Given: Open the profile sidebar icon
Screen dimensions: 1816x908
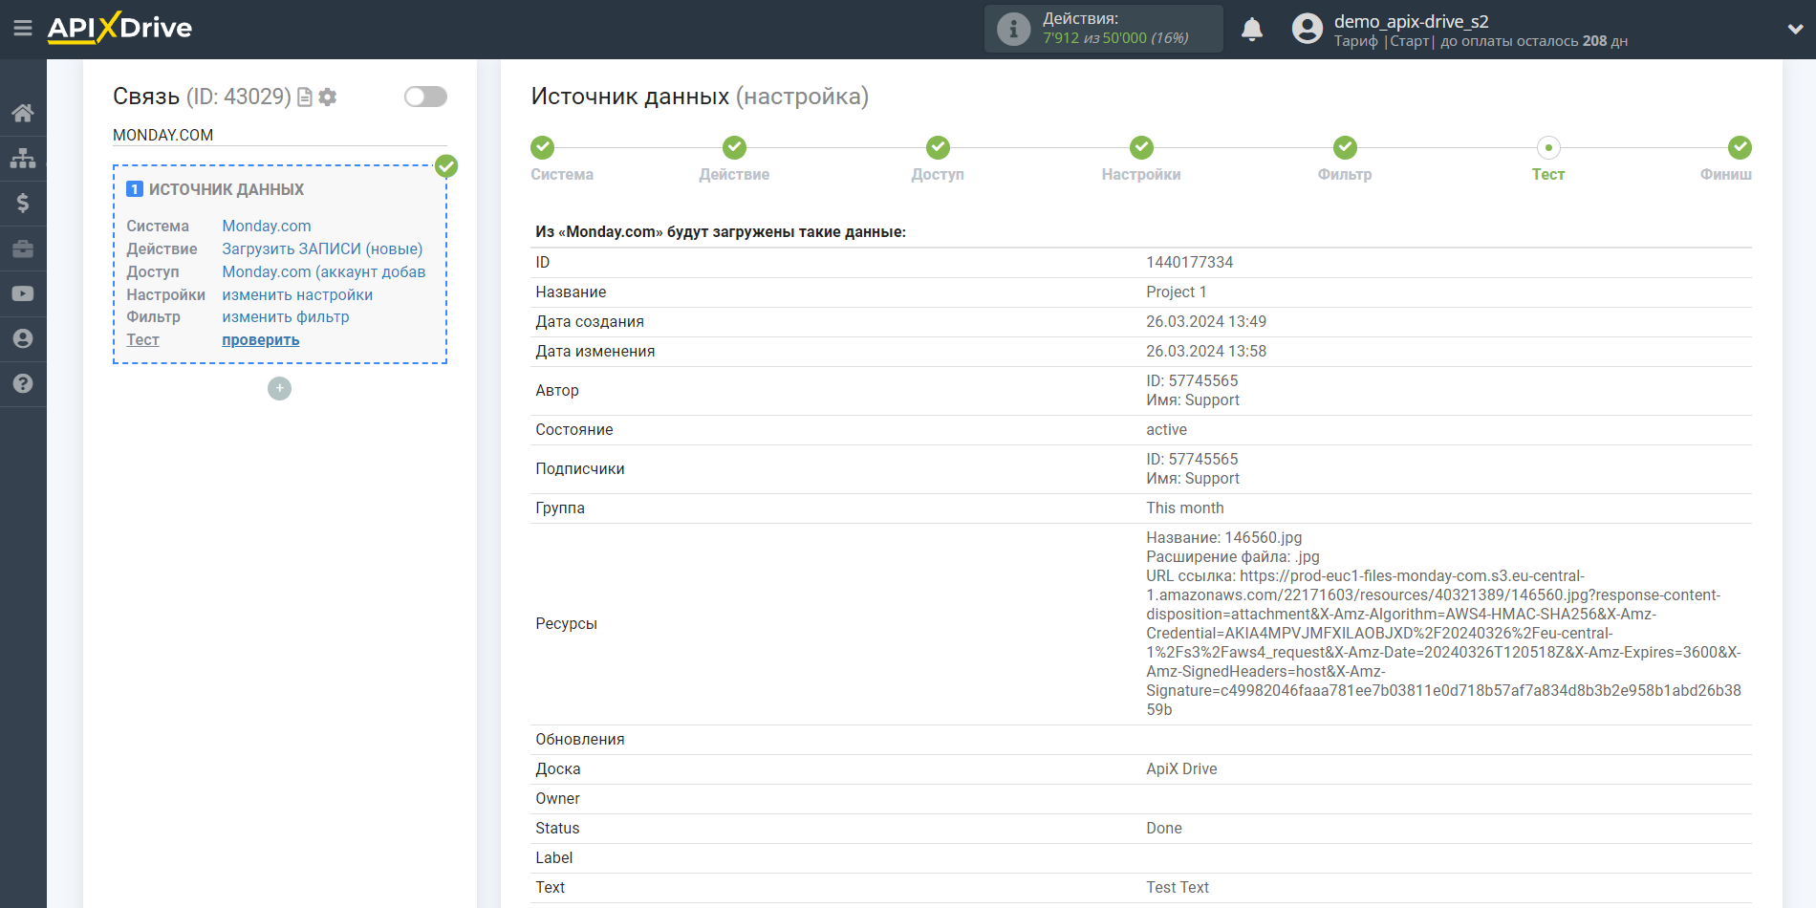Looking at the screenshot, I should pos(23,338).
